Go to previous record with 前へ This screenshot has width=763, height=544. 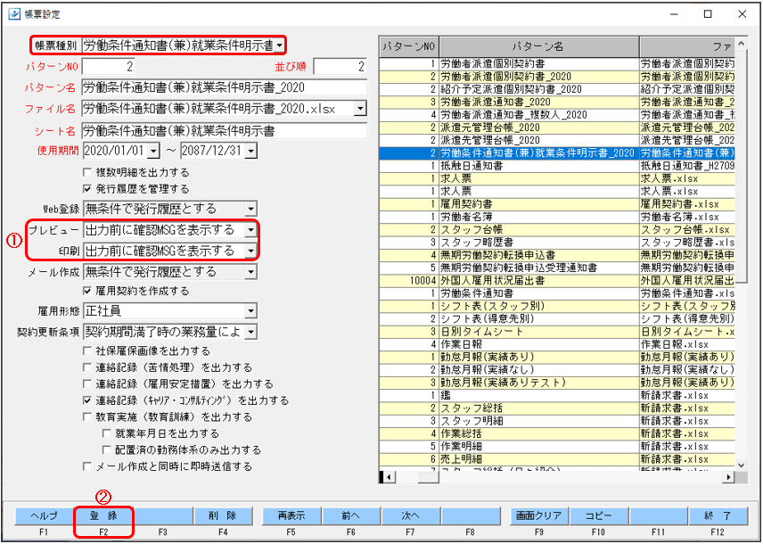pos(351,516)
